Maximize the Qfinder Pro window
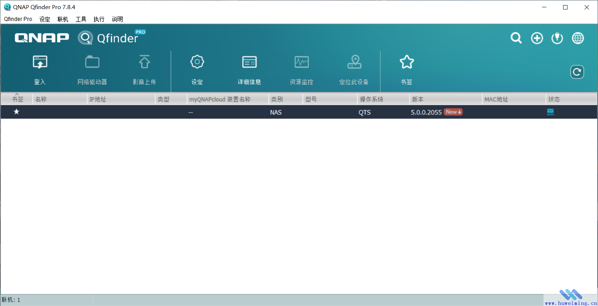The width and height of the screenshot is (598, 306). click(565, 7)
